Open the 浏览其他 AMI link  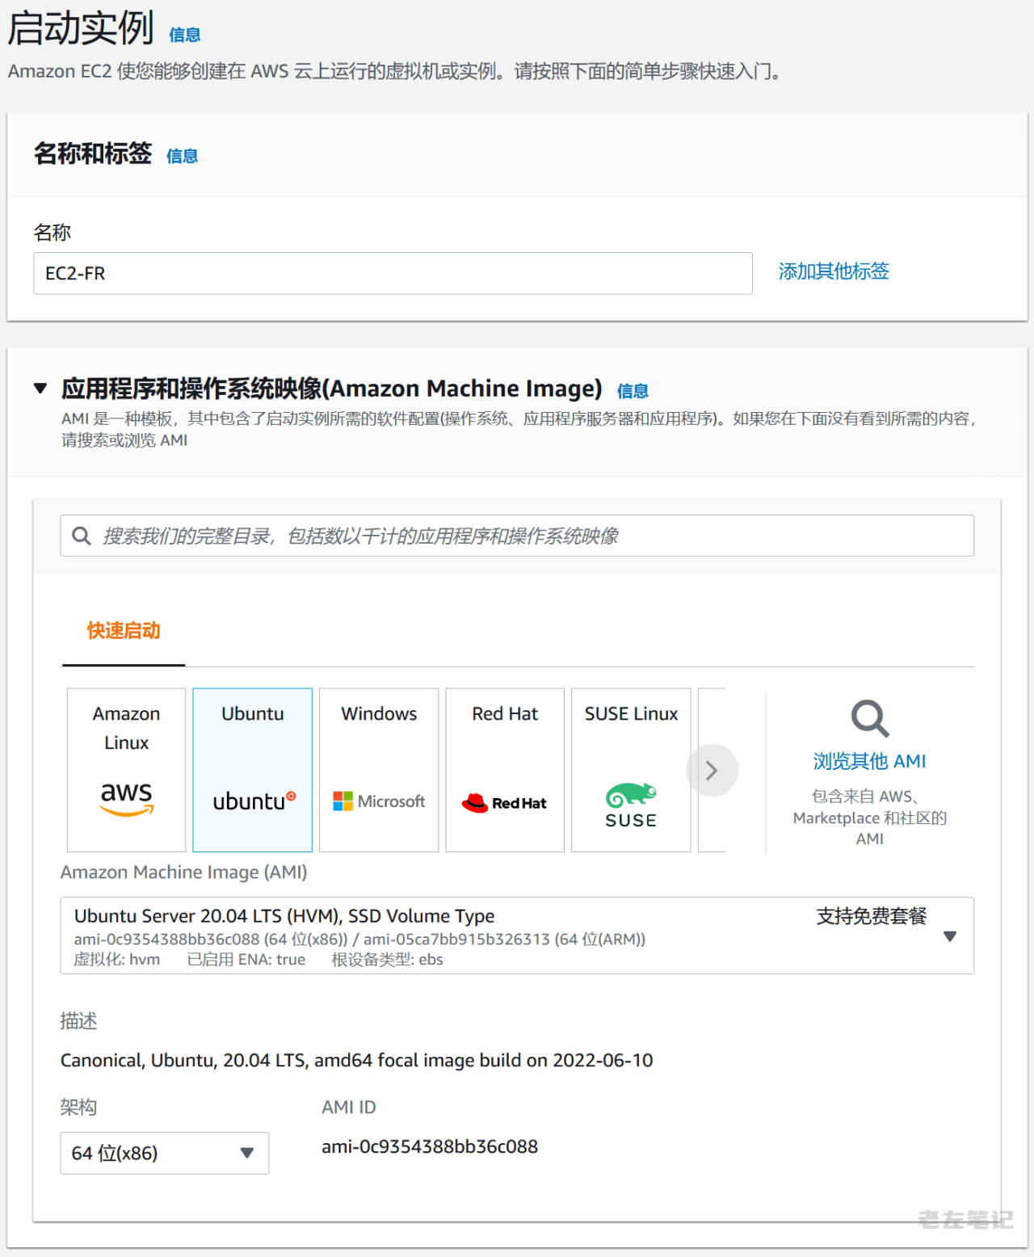point(869,761)
